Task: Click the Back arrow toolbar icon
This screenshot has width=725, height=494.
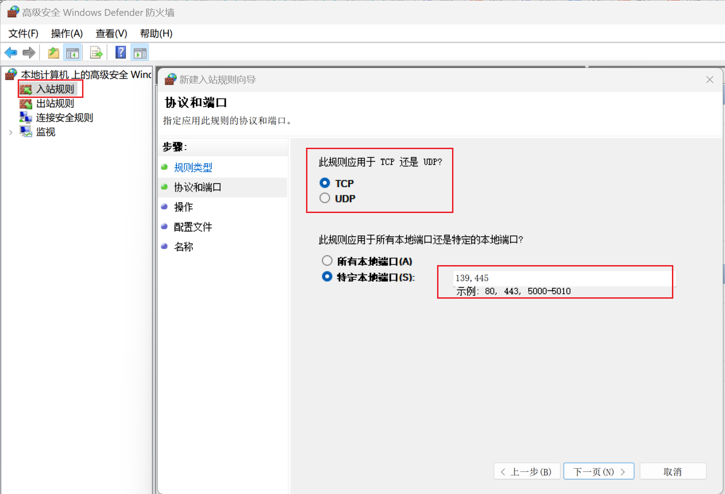Action: point(11,53)
